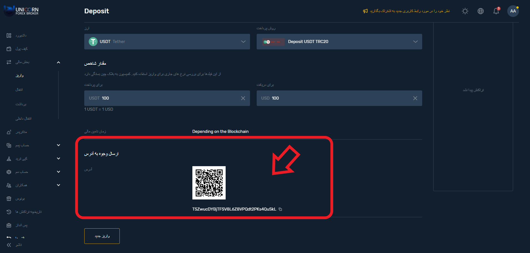Open notifications bell with badge 3
The width and height of the screenshot is (530, 253).
pyautogui.click(x=496, y=11)
